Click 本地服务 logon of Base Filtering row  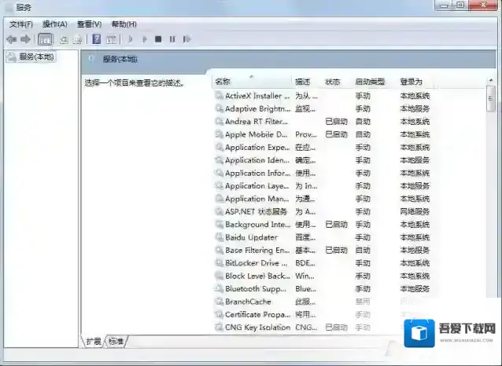coord(415,251)
